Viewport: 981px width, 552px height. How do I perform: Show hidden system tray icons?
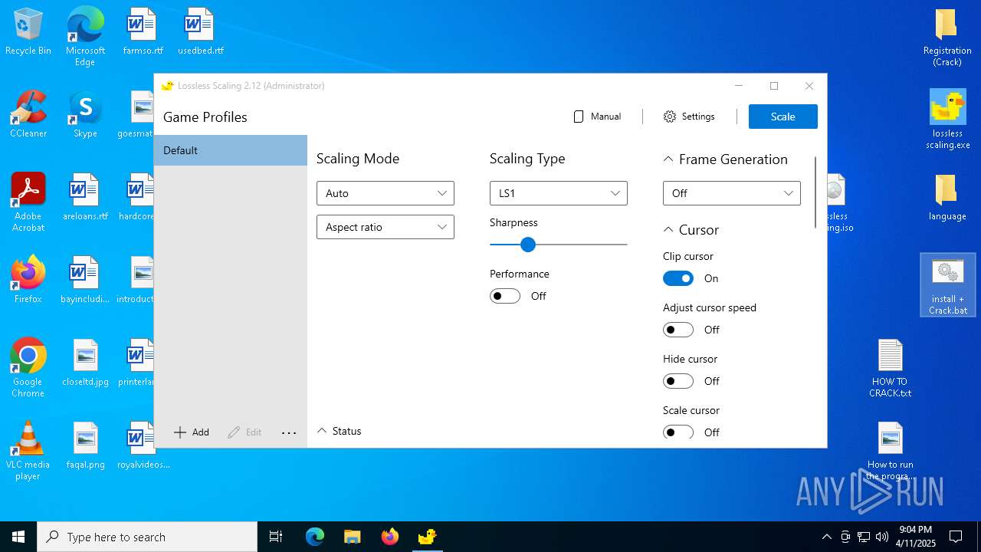point(826,537)
